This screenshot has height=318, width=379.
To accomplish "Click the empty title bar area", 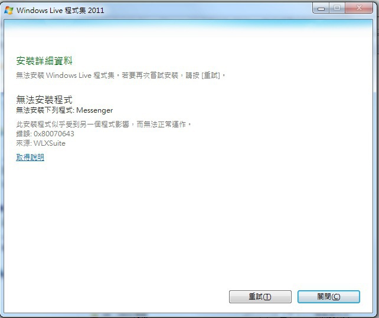I will coord(208,9).
